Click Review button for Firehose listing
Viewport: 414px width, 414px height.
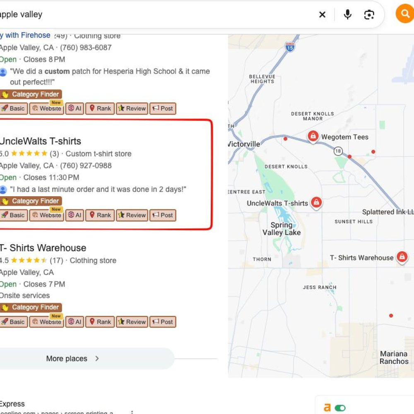coord(132,108)
